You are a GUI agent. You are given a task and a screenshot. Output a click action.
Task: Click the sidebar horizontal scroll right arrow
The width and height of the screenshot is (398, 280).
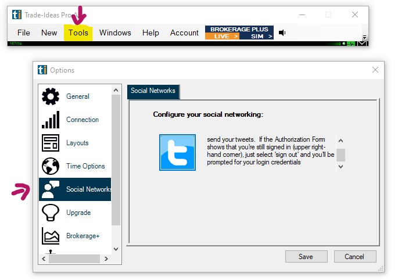point(107,259)
